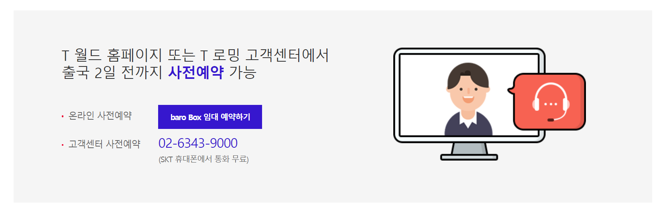Click the headset microphone on the red bubble
Screen dimensions: 667x207
coord(551,120)
